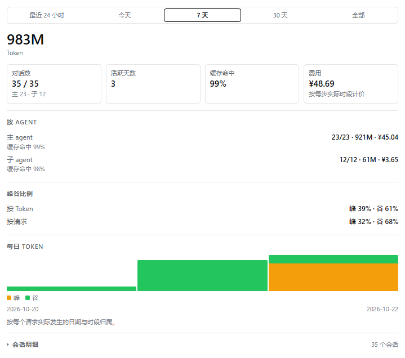Click the 主 23 · 子 12 subtext
The image size is (405, 358).
(x=29, y=94)
